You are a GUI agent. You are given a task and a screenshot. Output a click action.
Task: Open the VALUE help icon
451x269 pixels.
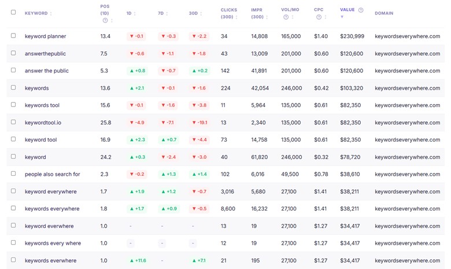[x=361, y=10]
